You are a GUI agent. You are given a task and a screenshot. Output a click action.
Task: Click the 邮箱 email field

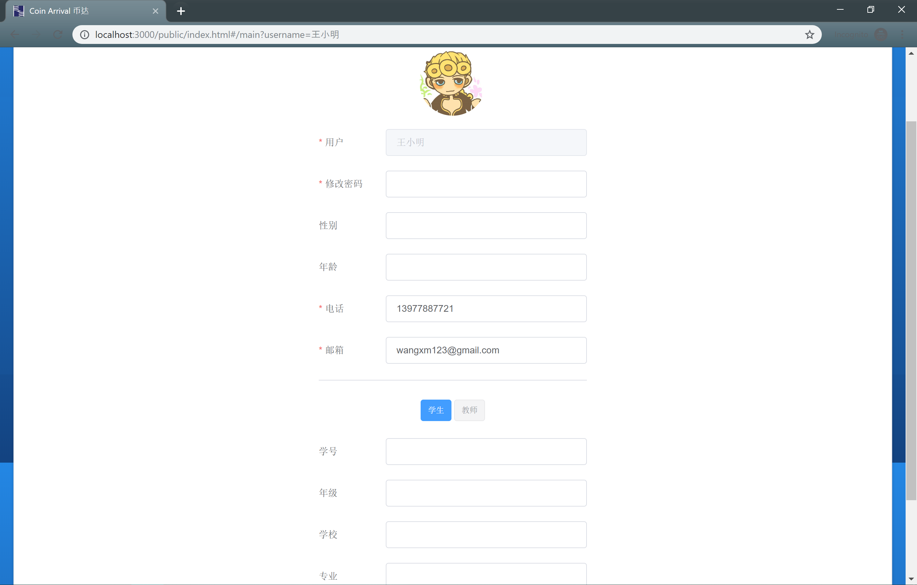[486, 350]
